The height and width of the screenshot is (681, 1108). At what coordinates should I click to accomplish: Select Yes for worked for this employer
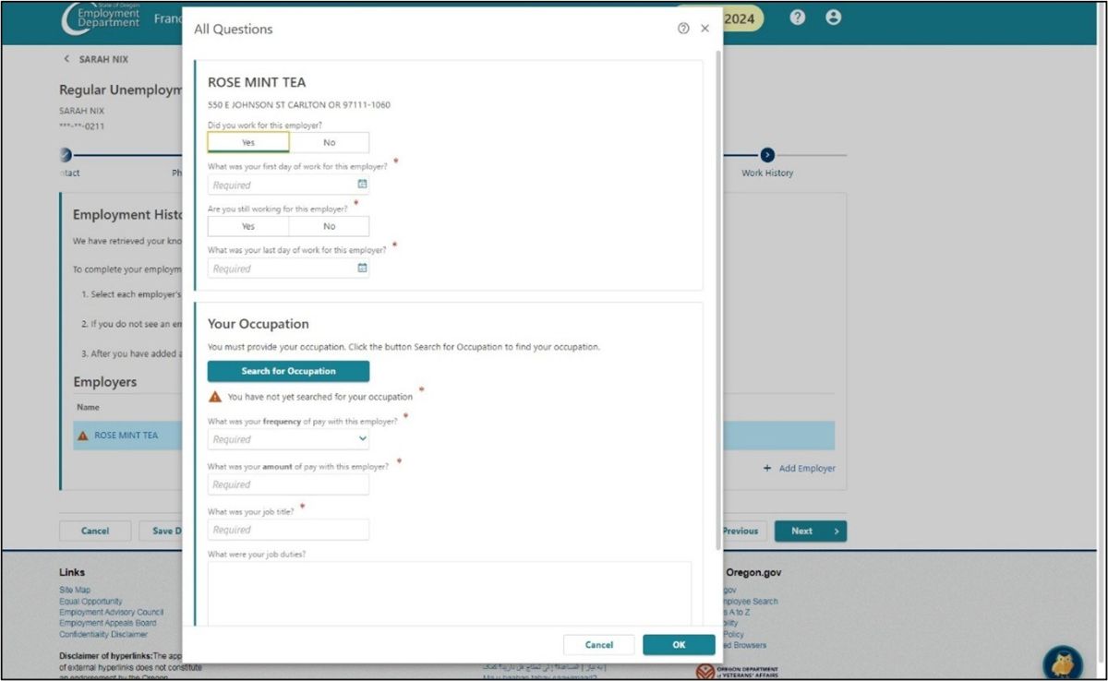pos(248,142)
